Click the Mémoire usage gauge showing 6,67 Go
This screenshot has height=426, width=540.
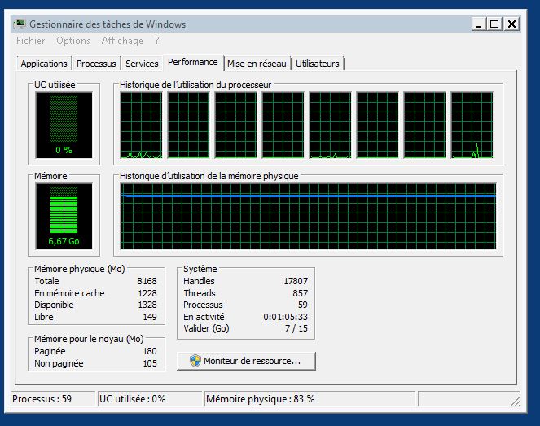[x=64, y=216]
